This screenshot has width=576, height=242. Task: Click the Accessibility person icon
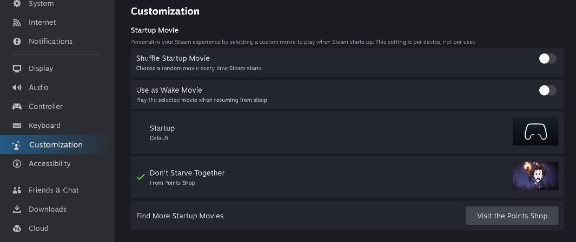(17, 164)
